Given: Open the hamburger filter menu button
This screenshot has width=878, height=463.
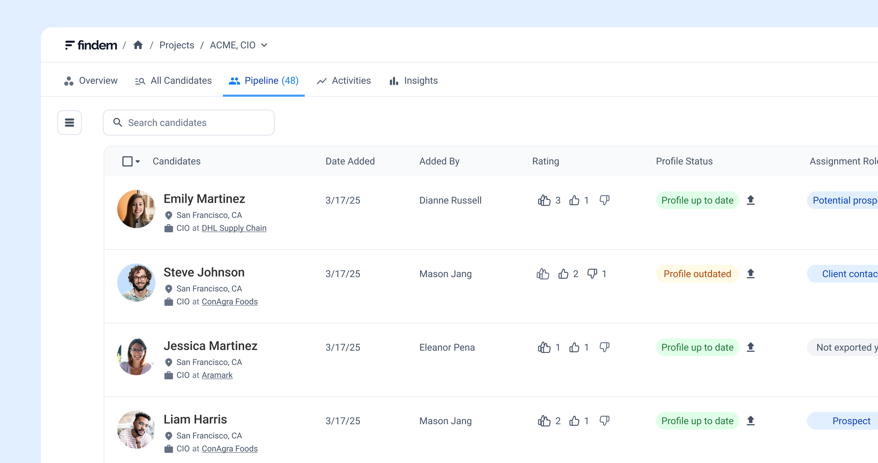Looking at the screenshot, I should [70, 122].
